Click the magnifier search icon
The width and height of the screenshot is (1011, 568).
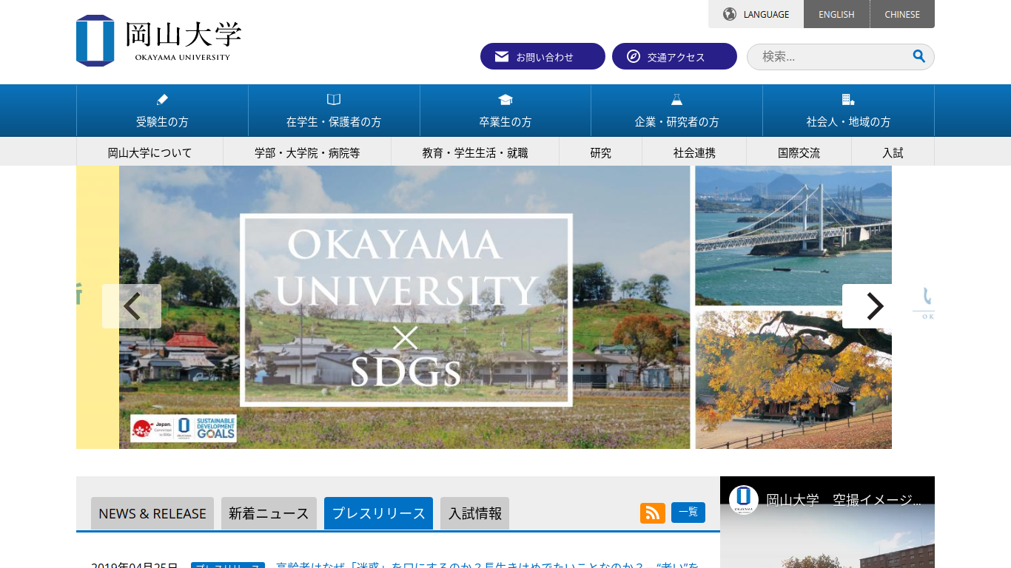(918, 56)
